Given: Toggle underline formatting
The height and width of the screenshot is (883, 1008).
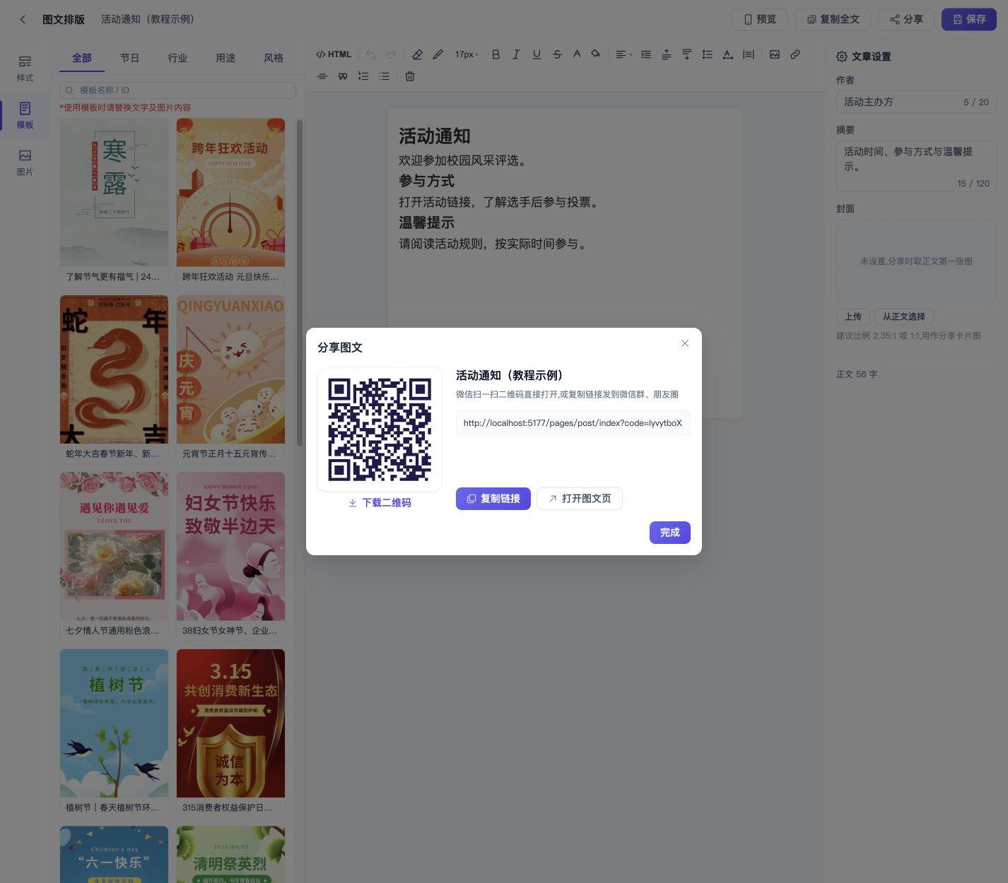Looking at the screenshot, I should pos(537,54).
